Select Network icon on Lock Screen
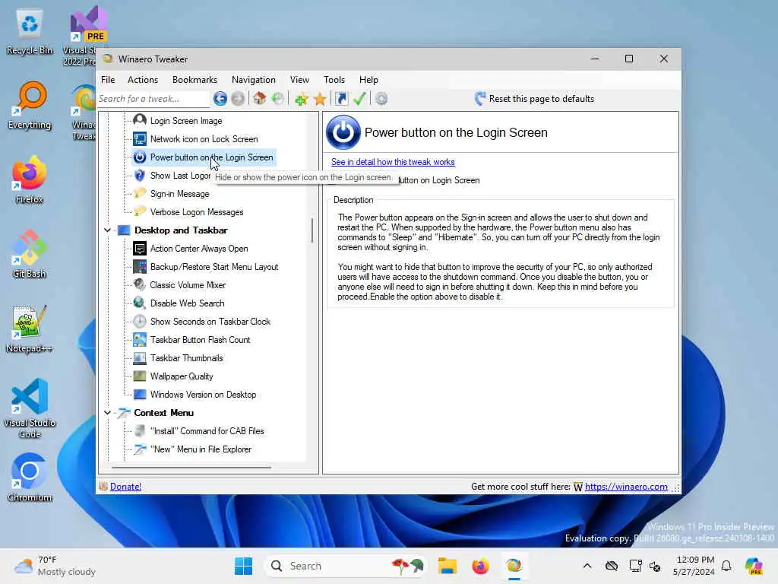Screen dimensions: 778x584 coord(195,139)
